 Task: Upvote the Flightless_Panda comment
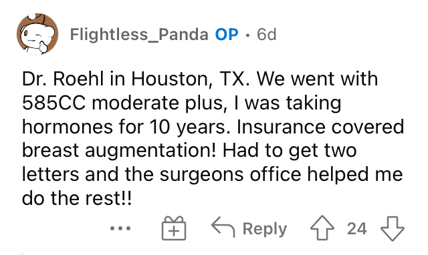tap(322, 228)
